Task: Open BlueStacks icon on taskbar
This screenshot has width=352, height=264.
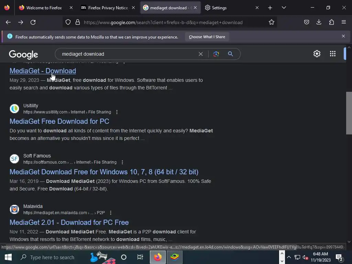Action: 174,257
